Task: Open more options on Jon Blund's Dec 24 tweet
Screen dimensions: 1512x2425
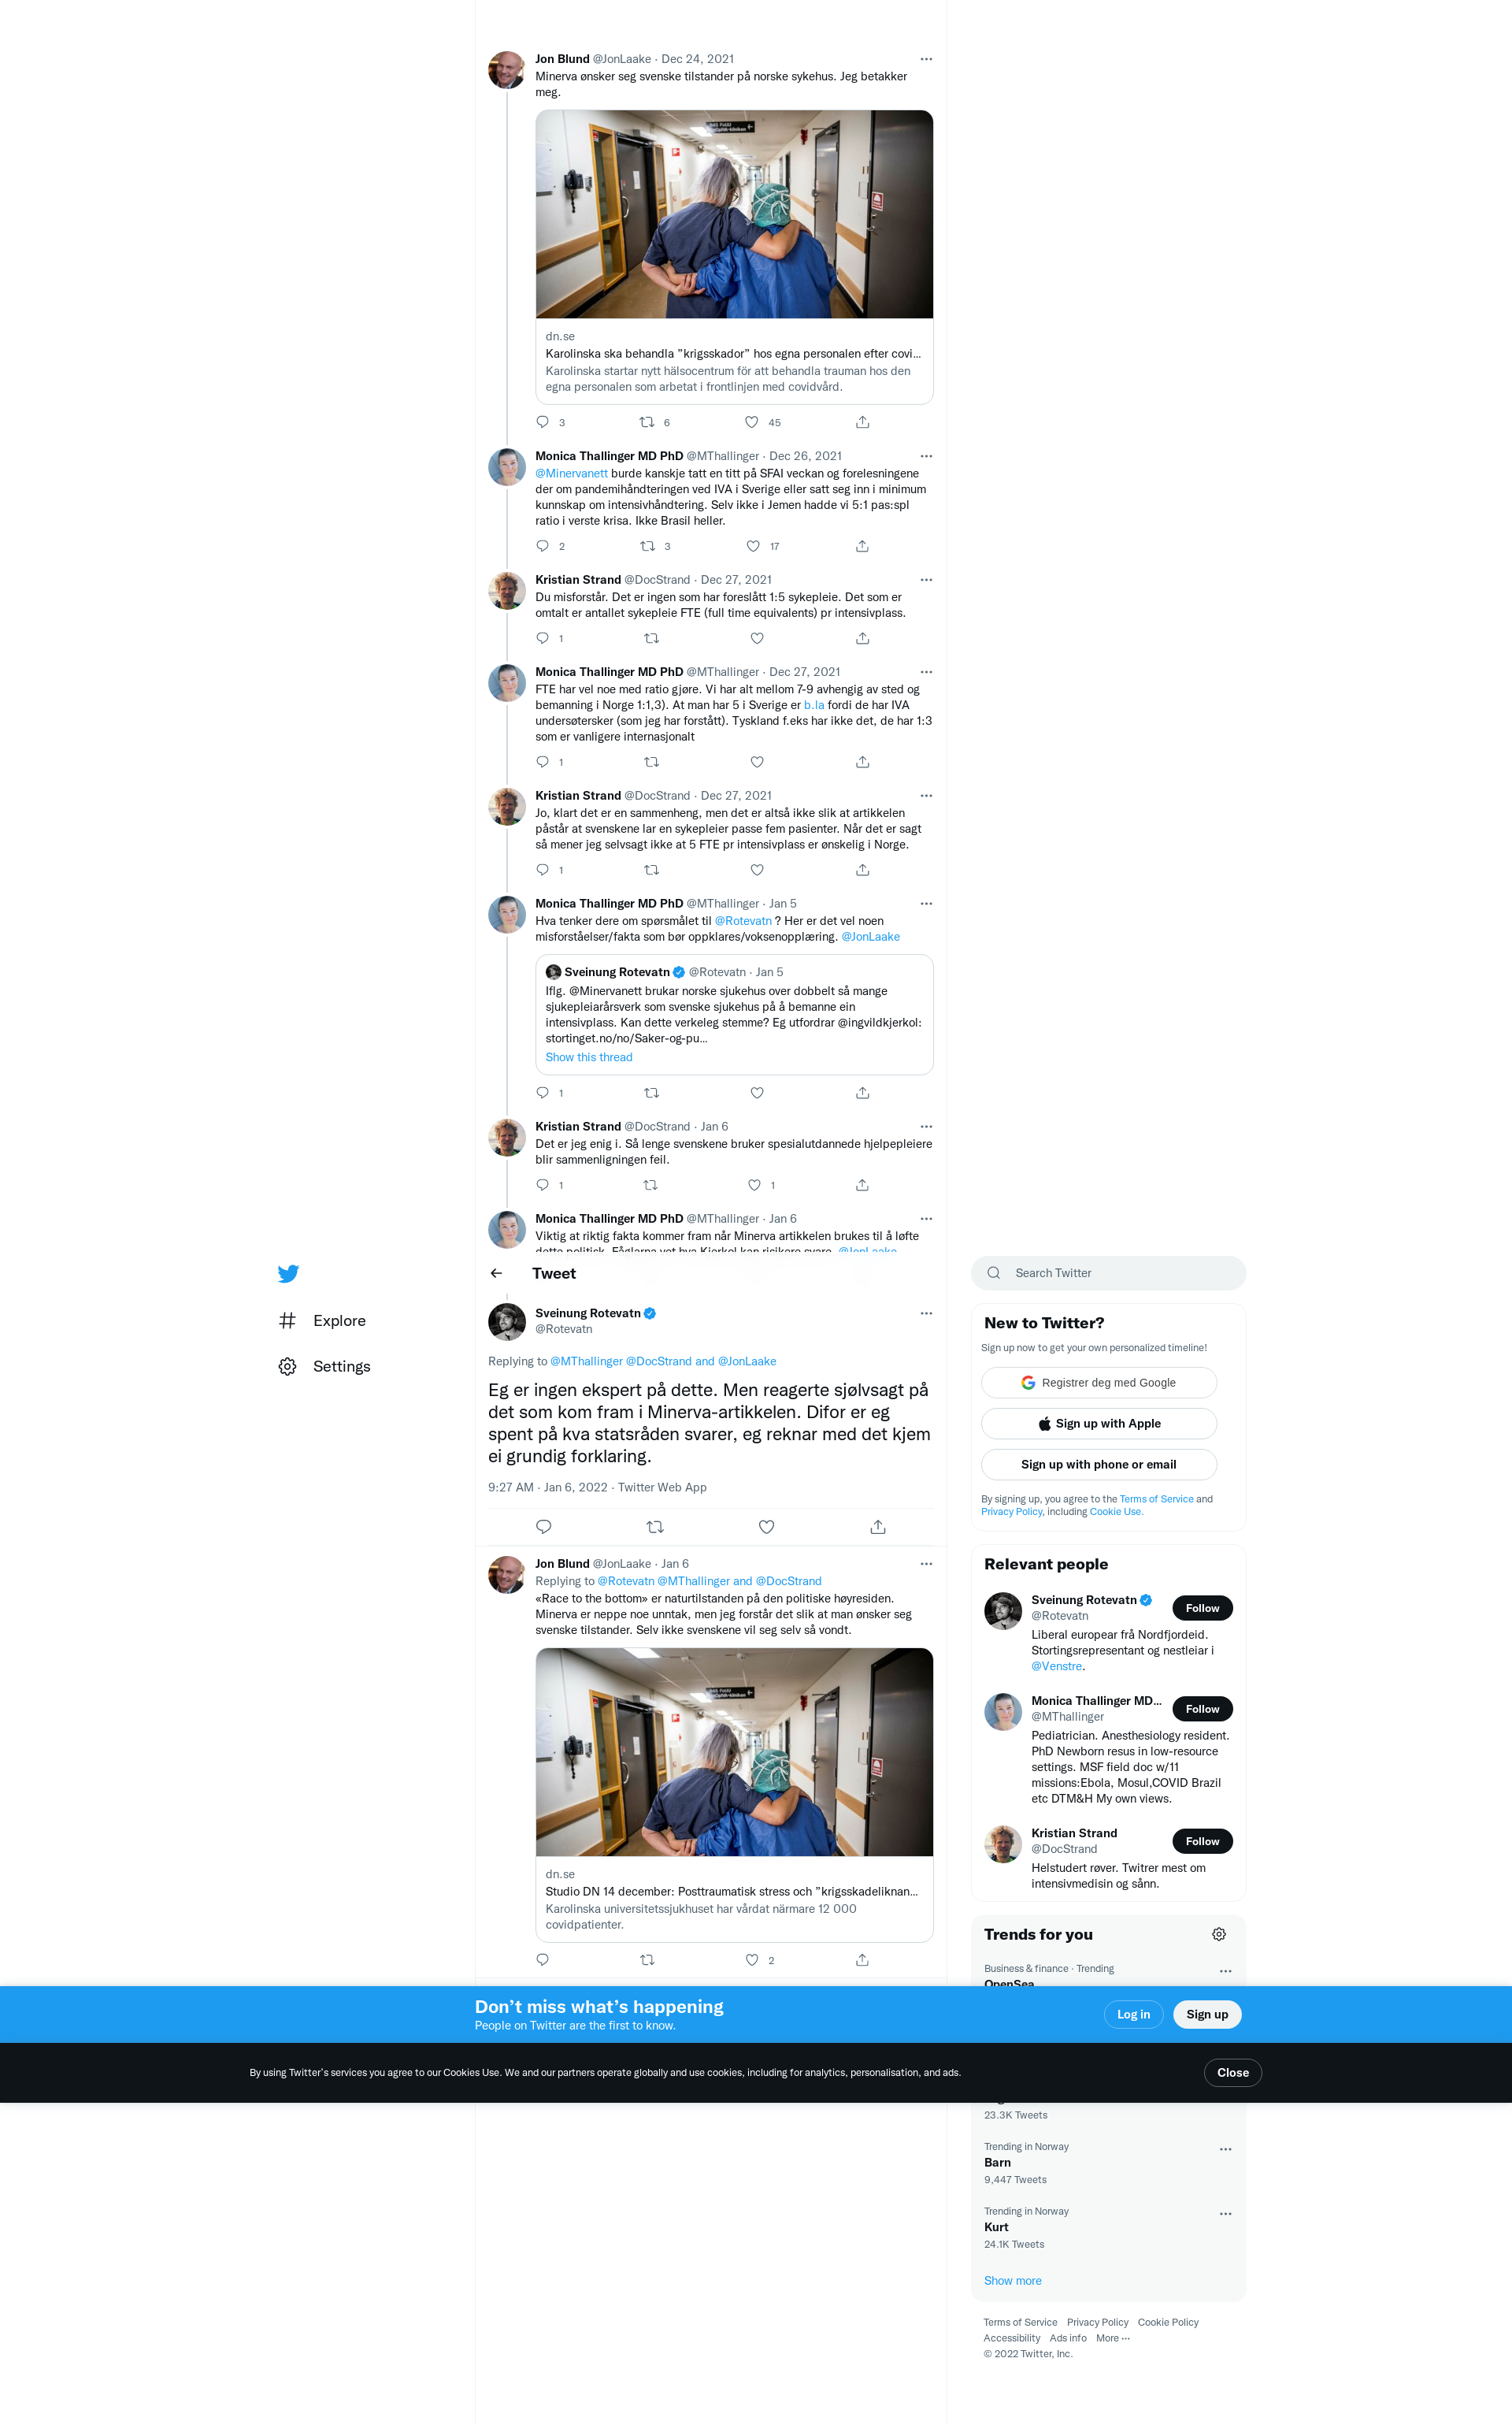Action: click(x=926, y=59)
